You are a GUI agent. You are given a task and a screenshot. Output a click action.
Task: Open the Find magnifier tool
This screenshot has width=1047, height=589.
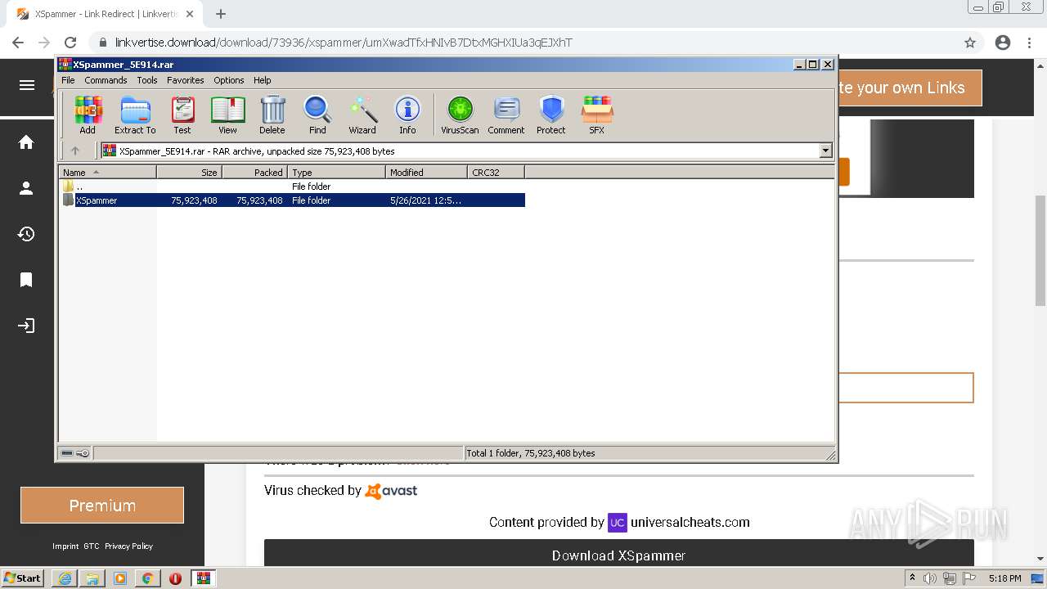coord(317,115)
